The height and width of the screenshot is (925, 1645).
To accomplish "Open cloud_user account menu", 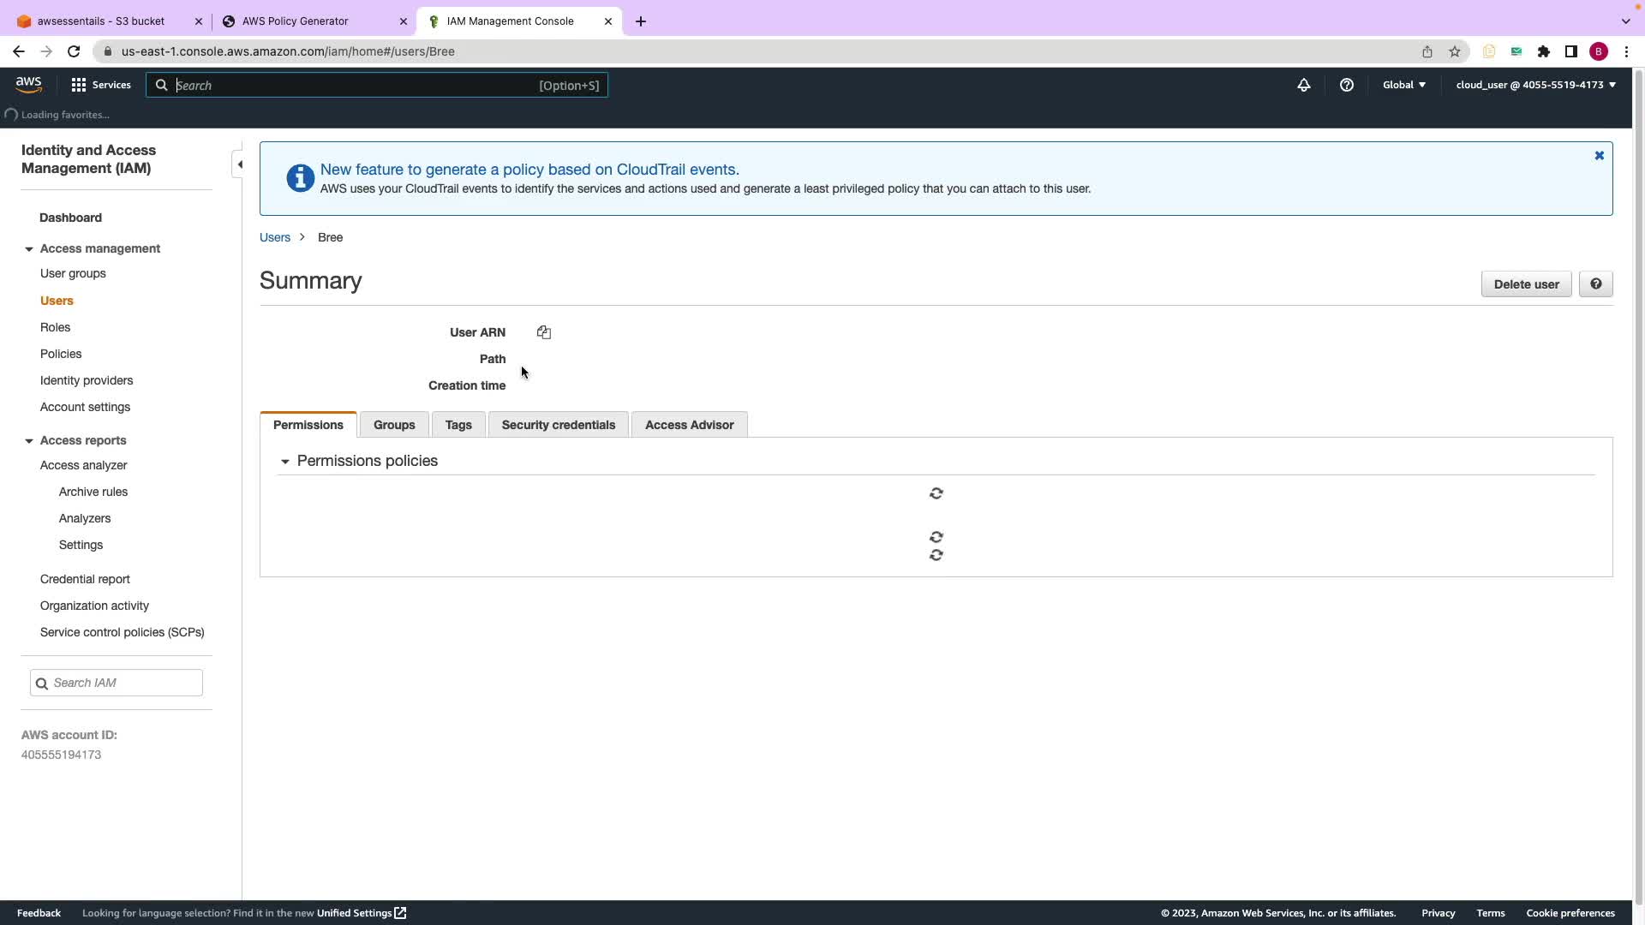I will point(1535,85).
